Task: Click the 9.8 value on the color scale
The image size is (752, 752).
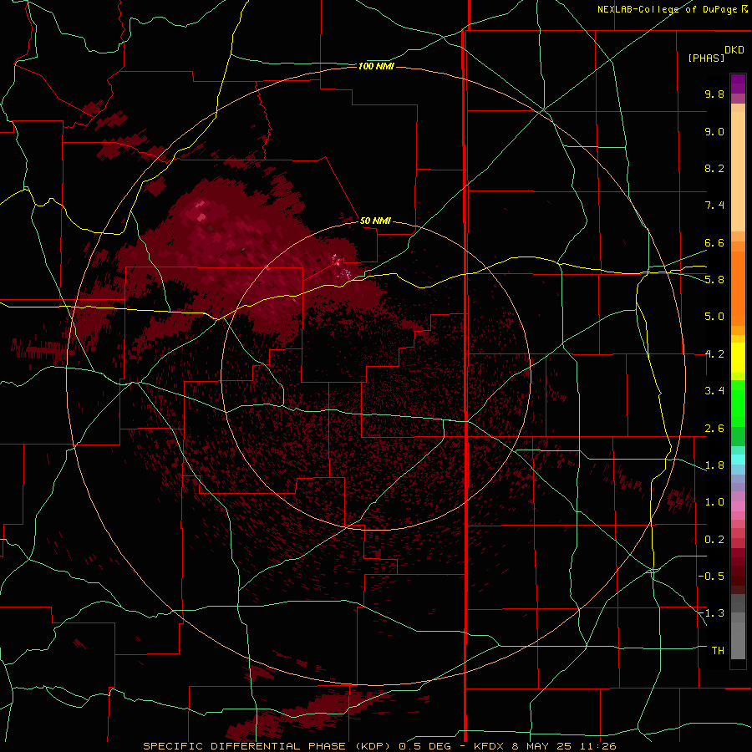Action: [714, 94]
